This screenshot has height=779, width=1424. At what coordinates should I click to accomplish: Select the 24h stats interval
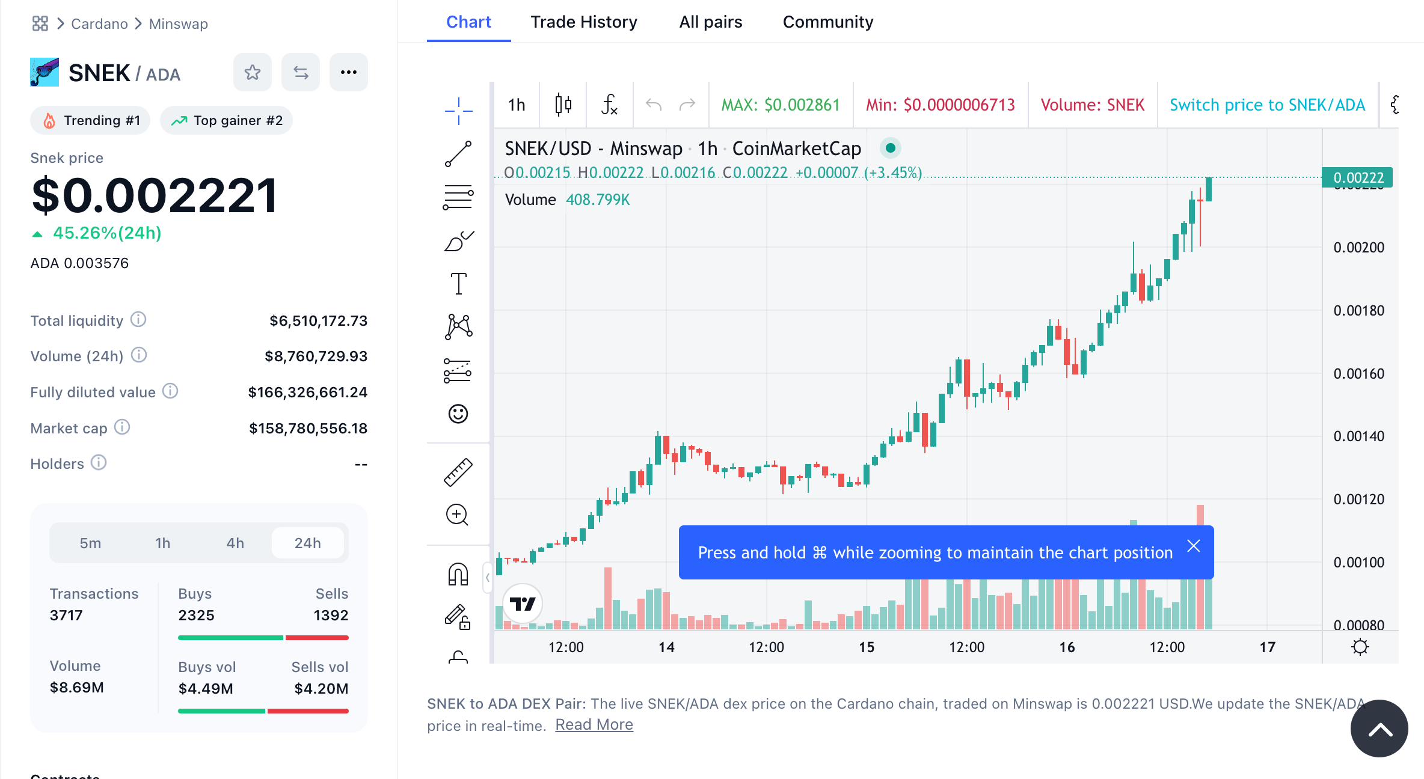click(x=307, y=543)
